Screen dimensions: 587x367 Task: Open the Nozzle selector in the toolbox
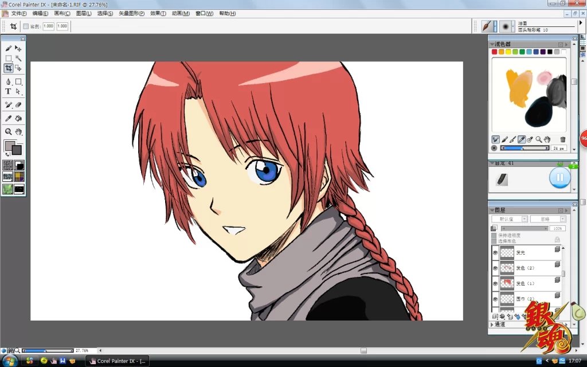(x=19, y=189)
